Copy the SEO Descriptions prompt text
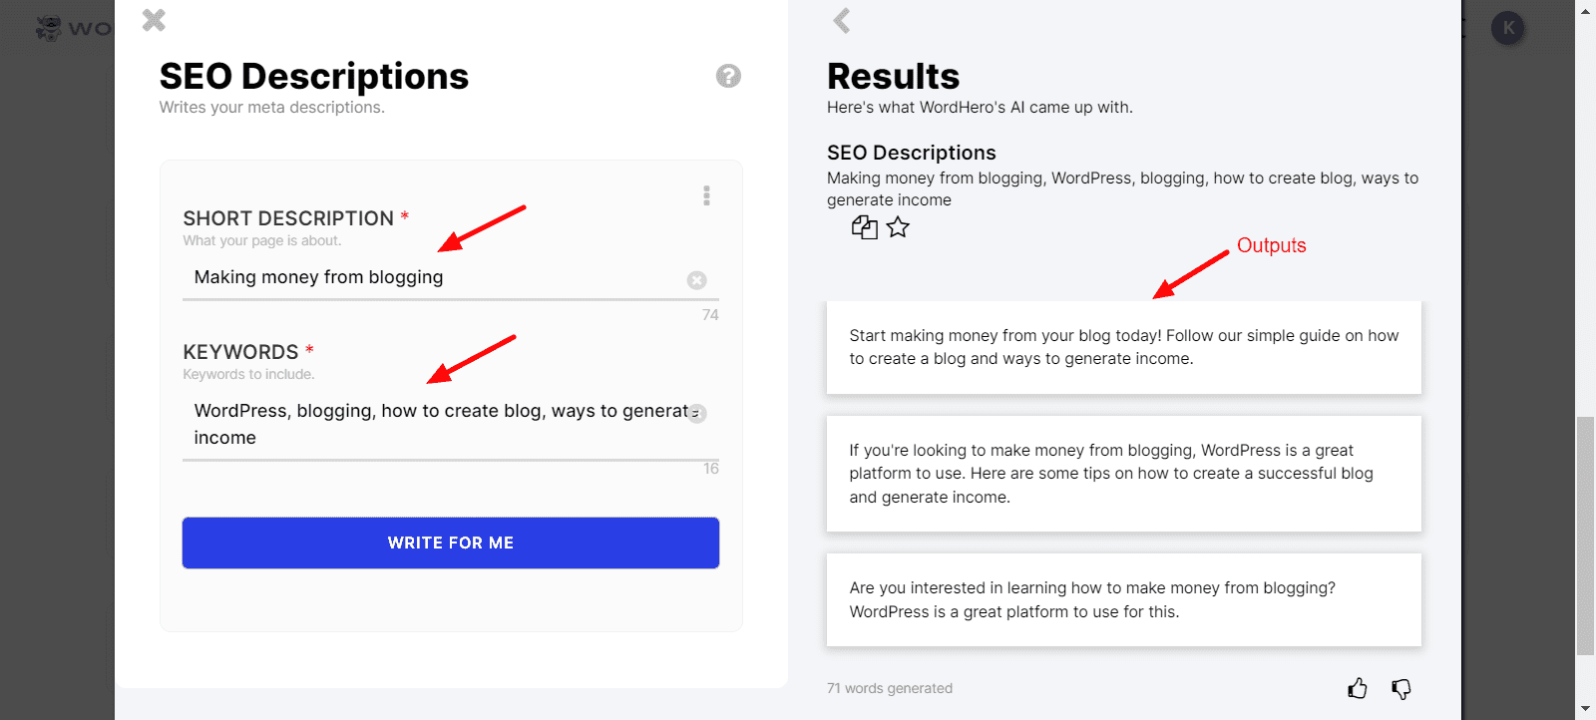The image size is (1596, 720). pos(864,227)
